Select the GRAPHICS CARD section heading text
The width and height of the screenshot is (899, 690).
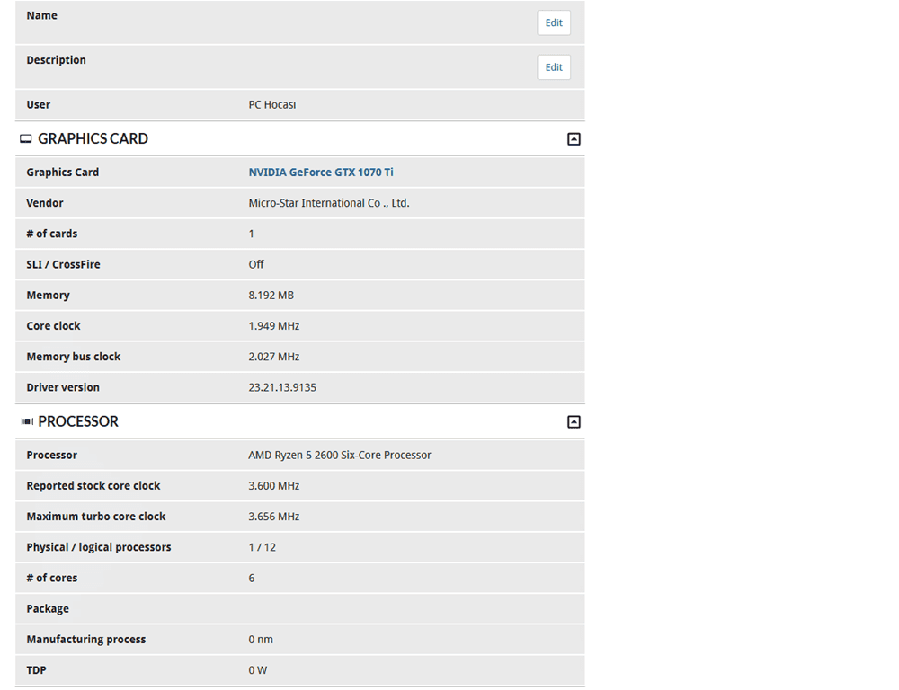[x=93, y=139]
